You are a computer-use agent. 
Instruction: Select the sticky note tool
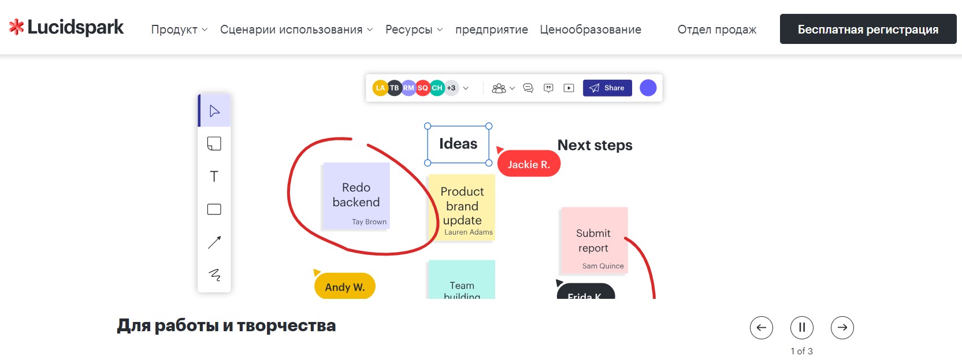pyautogui.click(x=214, y=144)
